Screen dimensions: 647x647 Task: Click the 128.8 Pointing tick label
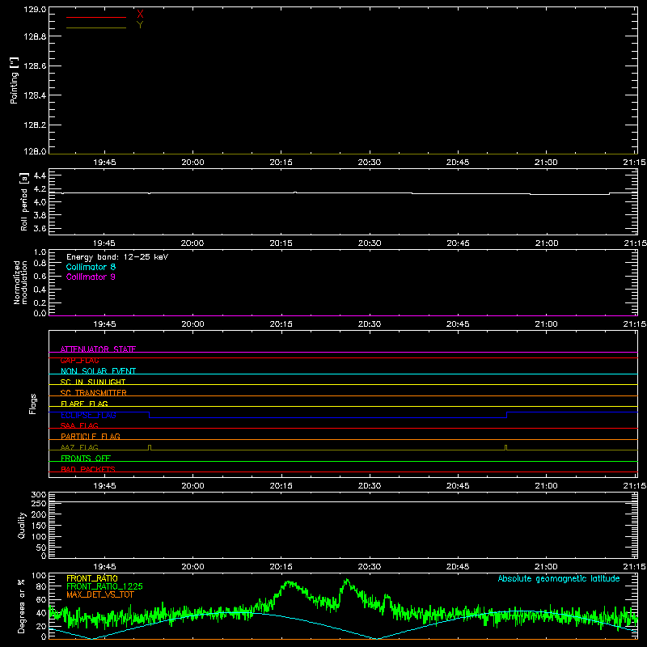coord(35,36)
